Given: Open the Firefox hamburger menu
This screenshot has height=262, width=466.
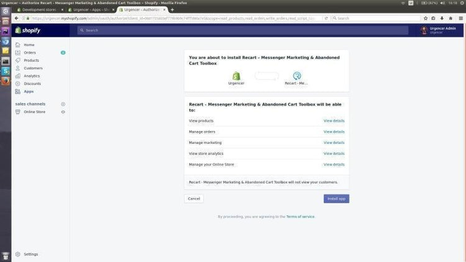Looking at the screenshot, I should (x=460, y=19).
